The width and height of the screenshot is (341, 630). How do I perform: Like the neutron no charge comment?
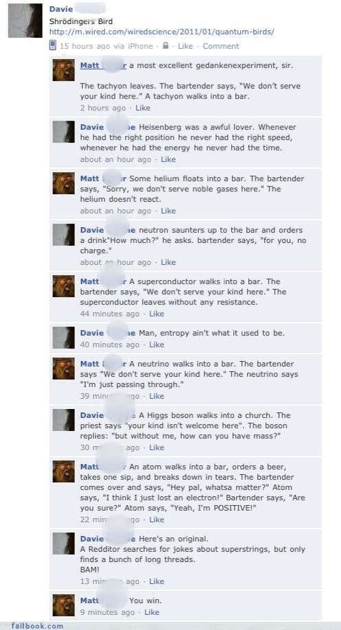click(x=168, y=262)
